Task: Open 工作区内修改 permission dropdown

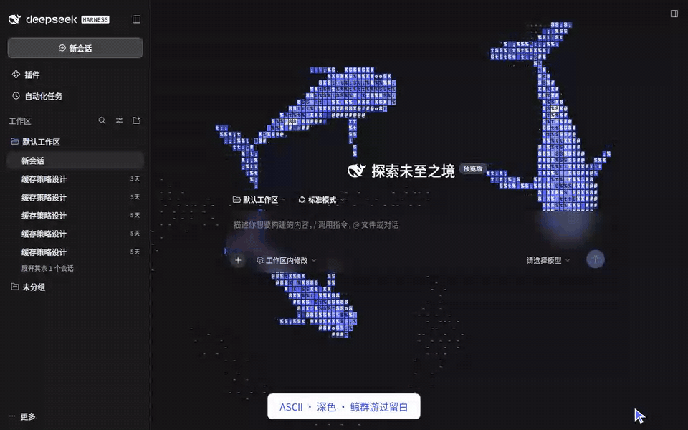Action: tap(286, 260)
